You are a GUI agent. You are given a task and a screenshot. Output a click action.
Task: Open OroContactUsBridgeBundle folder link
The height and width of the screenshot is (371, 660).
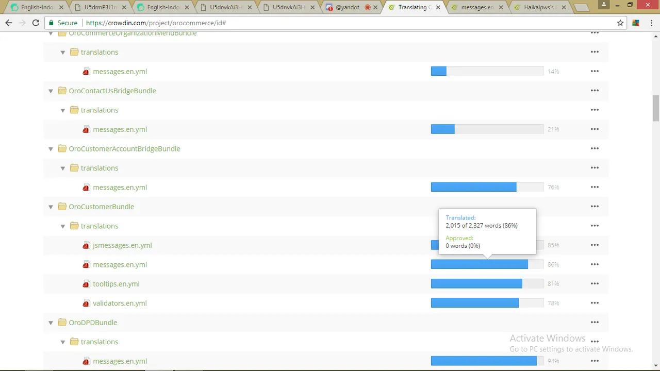pos(112,91)
